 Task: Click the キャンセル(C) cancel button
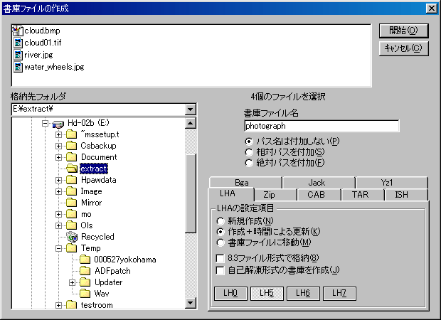(x=403, y=48)
